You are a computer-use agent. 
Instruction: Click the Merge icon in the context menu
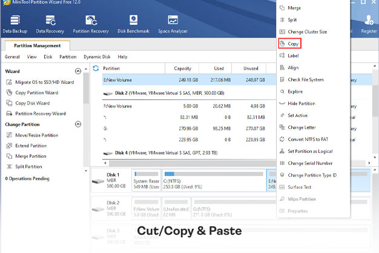click(x=282, y=8)
